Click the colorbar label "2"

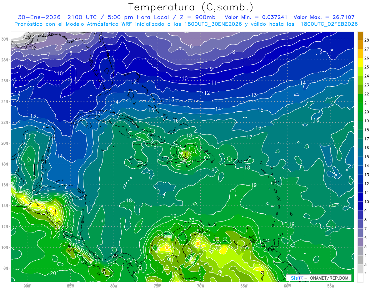(x=366, y=273)
